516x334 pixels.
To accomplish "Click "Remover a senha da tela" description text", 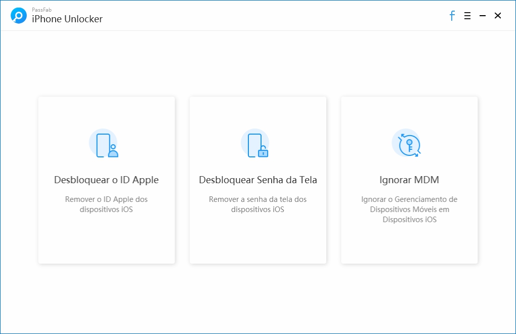I will tap(258, 204).
